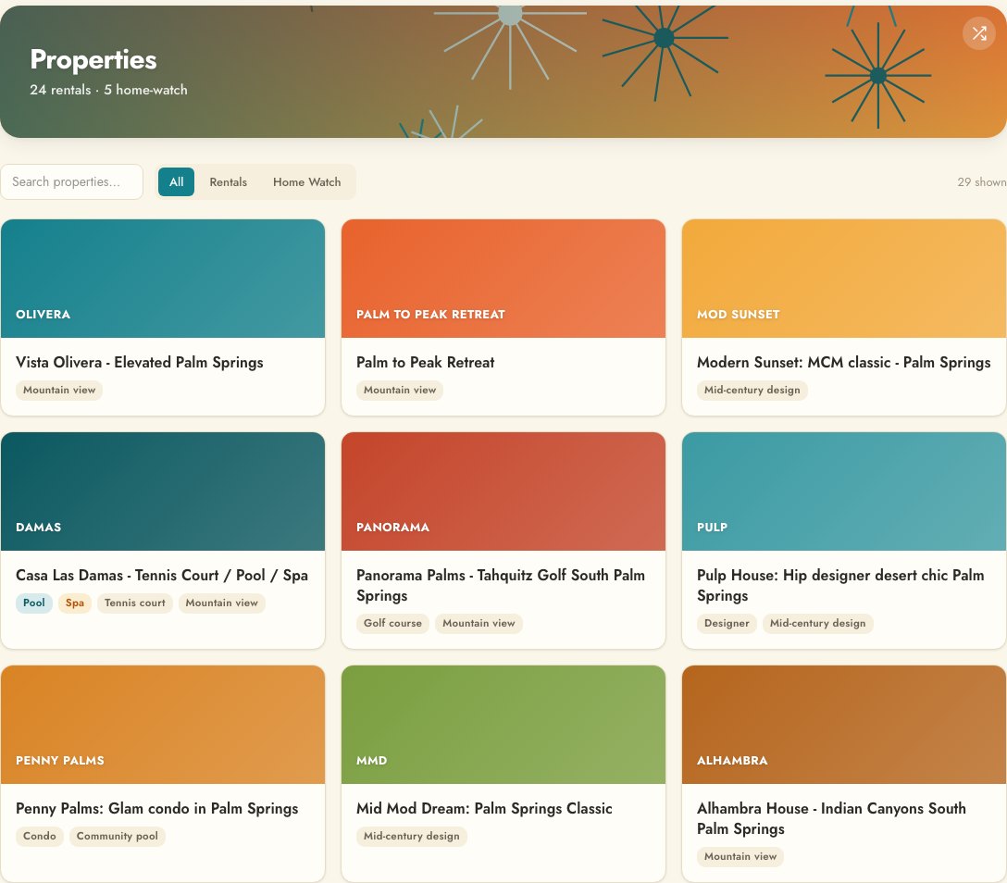
Task: Switch to the Home Watch filter tab
Action: tap(307, 181)
